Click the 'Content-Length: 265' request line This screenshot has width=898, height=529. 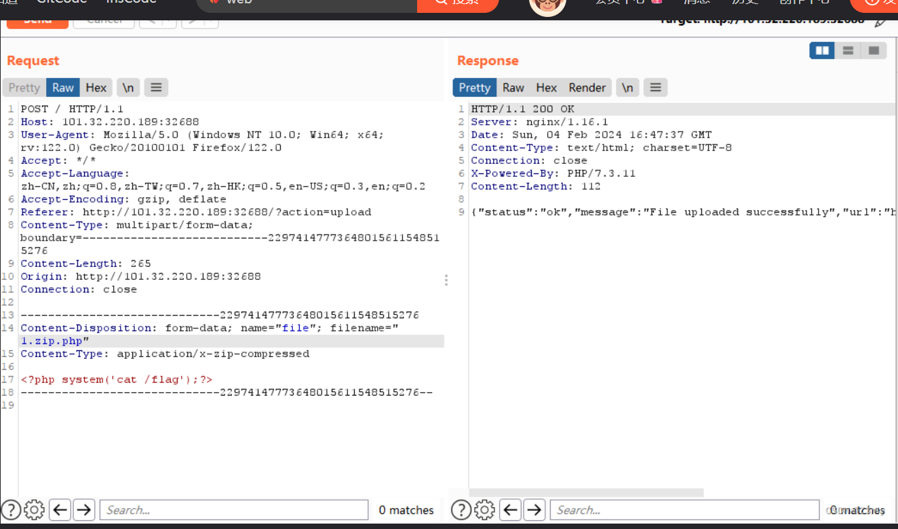(x=86, y=263)
